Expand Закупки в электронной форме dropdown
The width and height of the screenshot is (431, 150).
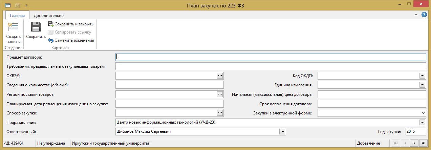[x=423, y=113]
